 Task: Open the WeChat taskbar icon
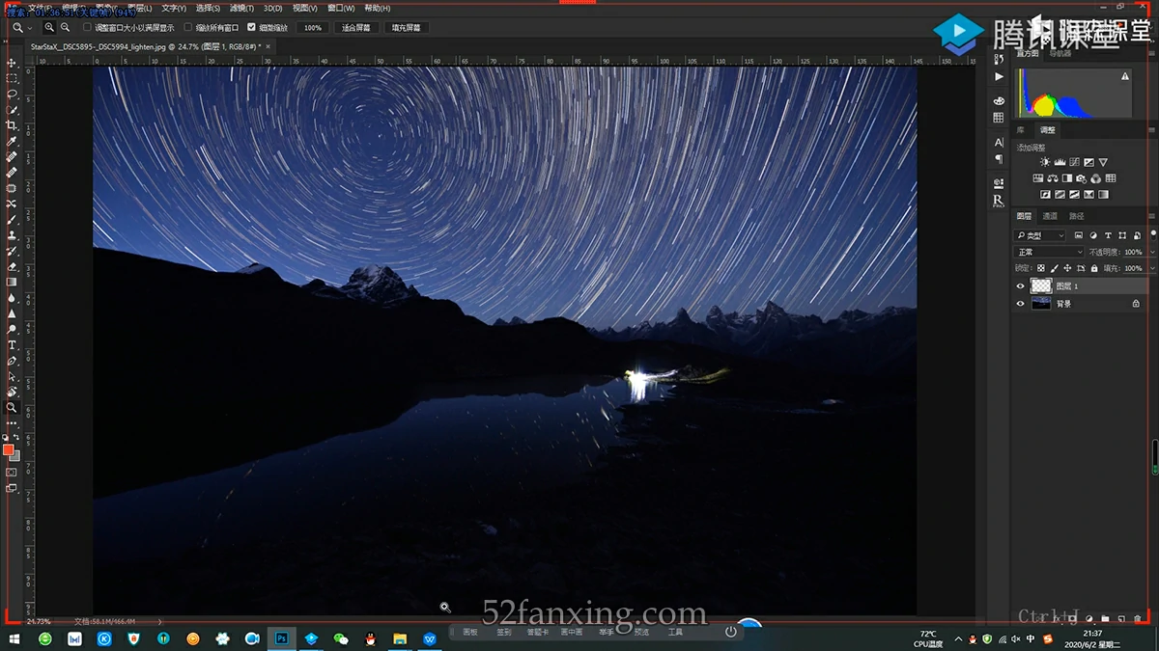341,638
